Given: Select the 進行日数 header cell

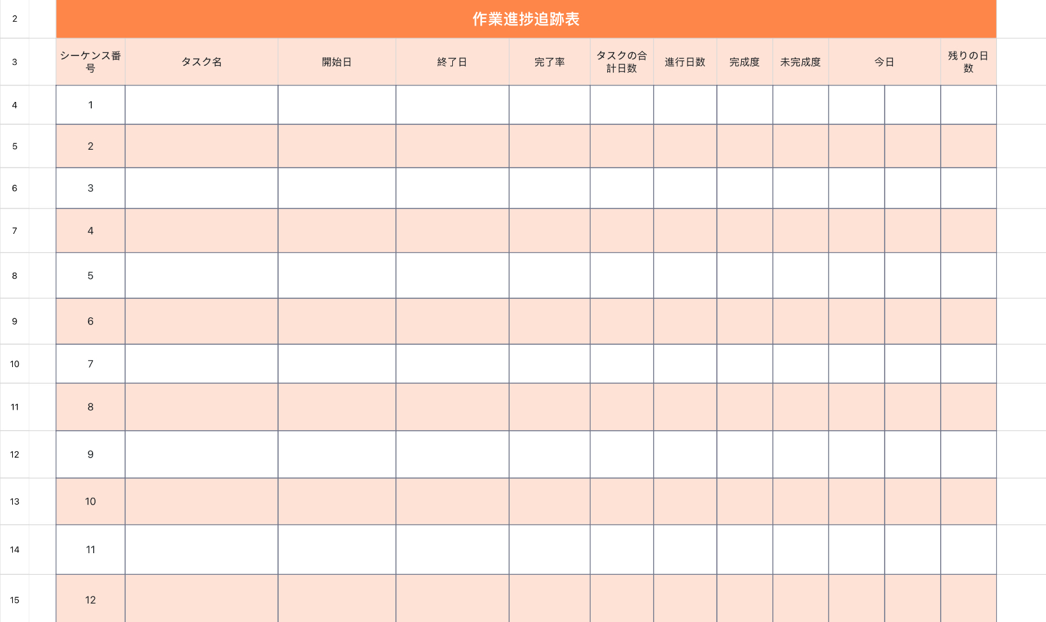Looking at the screenshot, I should (685, 62).
